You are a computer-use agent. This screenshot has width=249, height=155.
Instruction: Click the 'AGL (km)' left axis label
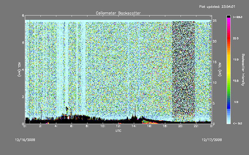coord(19,69)
